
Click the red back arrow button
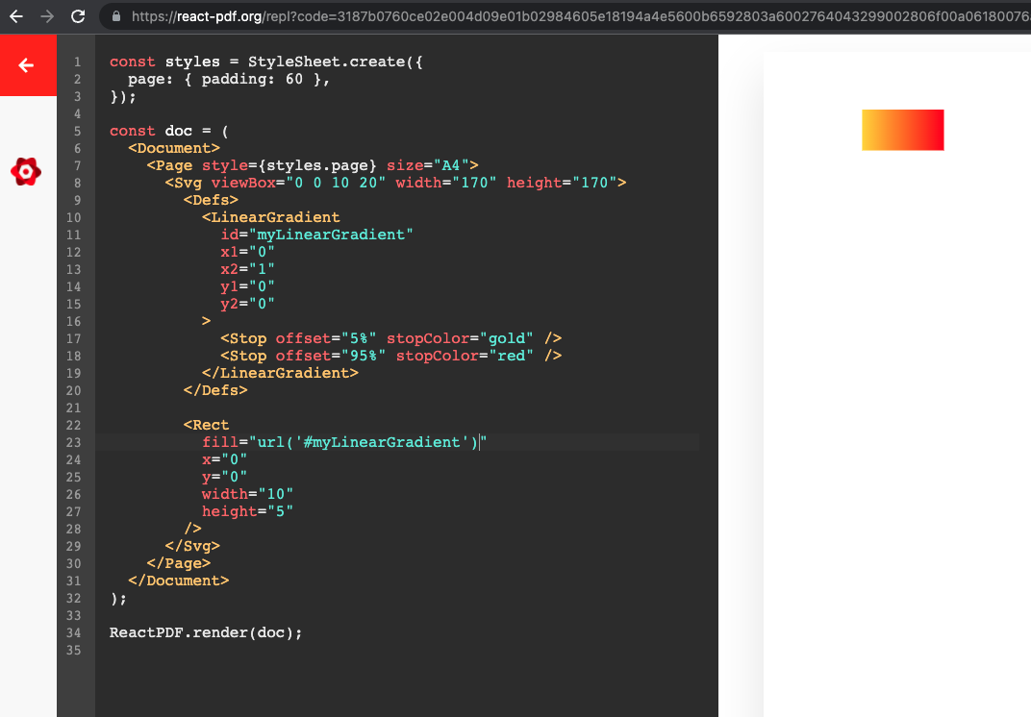tap(27, 65)
